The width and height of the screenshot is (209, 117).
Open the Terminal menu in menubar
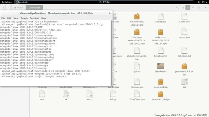point(34,18)
